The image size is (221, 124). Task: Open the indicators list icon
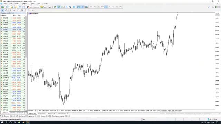pos(86,7)
